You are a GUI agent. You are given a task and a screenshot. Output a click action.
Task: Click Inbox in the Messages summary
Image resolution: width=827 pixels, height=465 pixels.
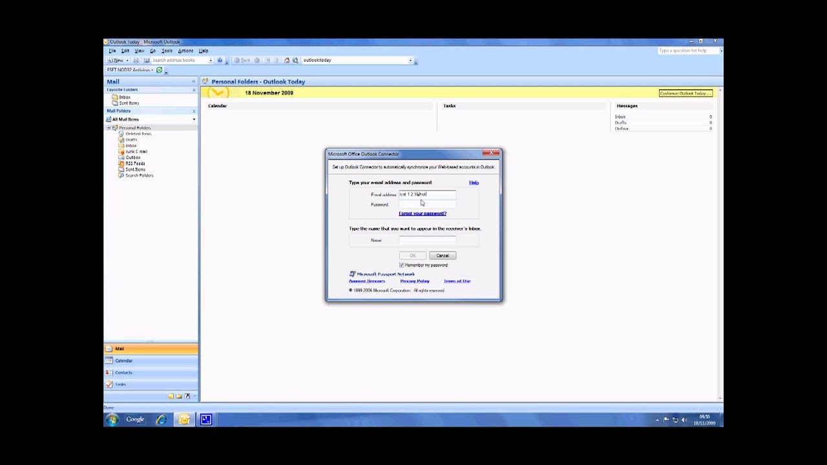click(x=620, y=117)
